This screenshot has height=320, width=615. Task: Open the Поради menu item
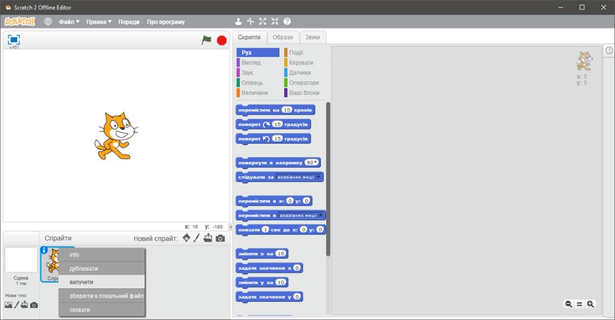click(x=129, y=22)
